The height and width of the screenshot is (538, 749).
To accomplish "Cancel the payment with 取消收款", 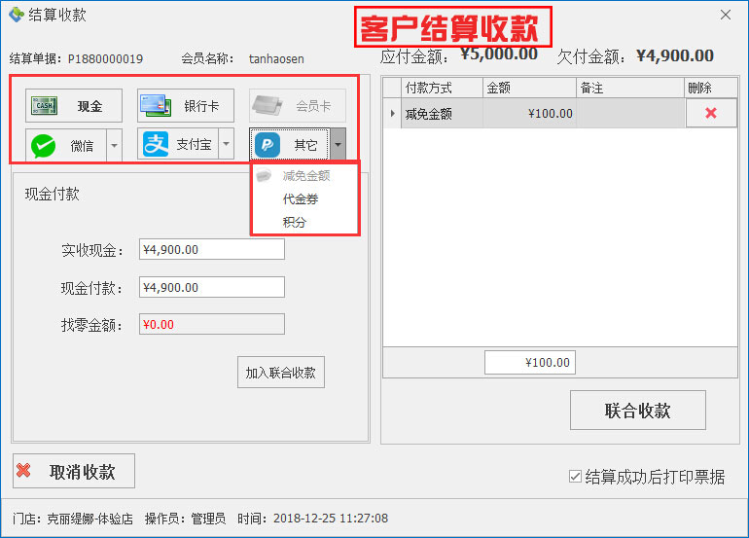I will coord(74,472).
